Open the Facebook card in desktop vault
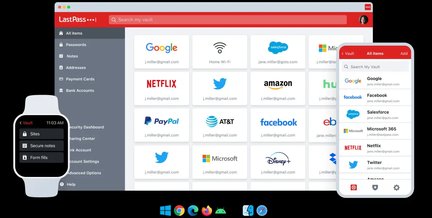The width and height of the screenshot is (432, 218). (x=278, y=125)
